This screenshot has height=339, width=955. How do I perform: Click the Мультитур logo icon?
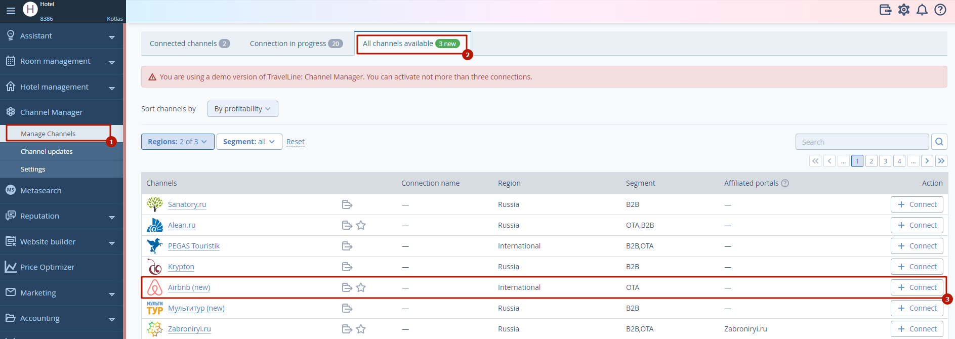pos(154,308)
